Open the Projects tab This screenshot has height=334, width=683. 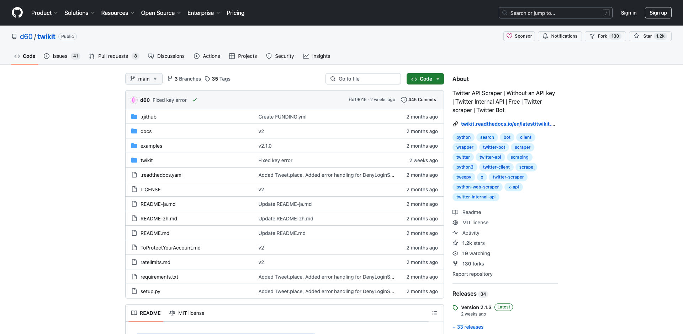pyautogui.click(x=243, y=56)
